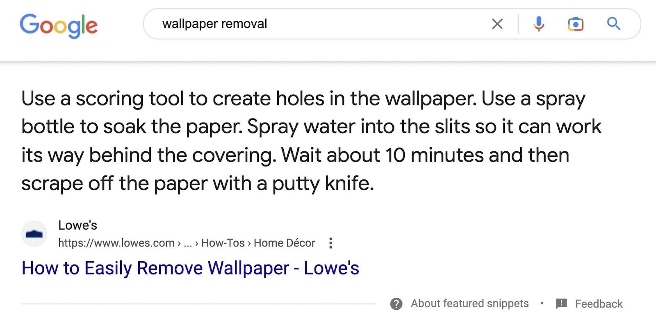
Task: Click the question mark help icon
Action: click(396, 304)
